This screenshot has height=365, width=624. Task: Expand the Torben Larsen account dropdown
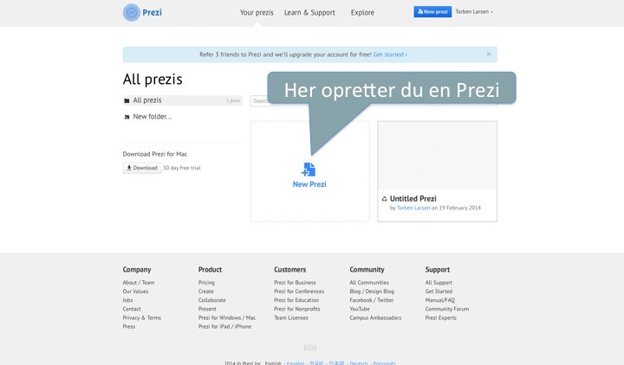point(474,12)
